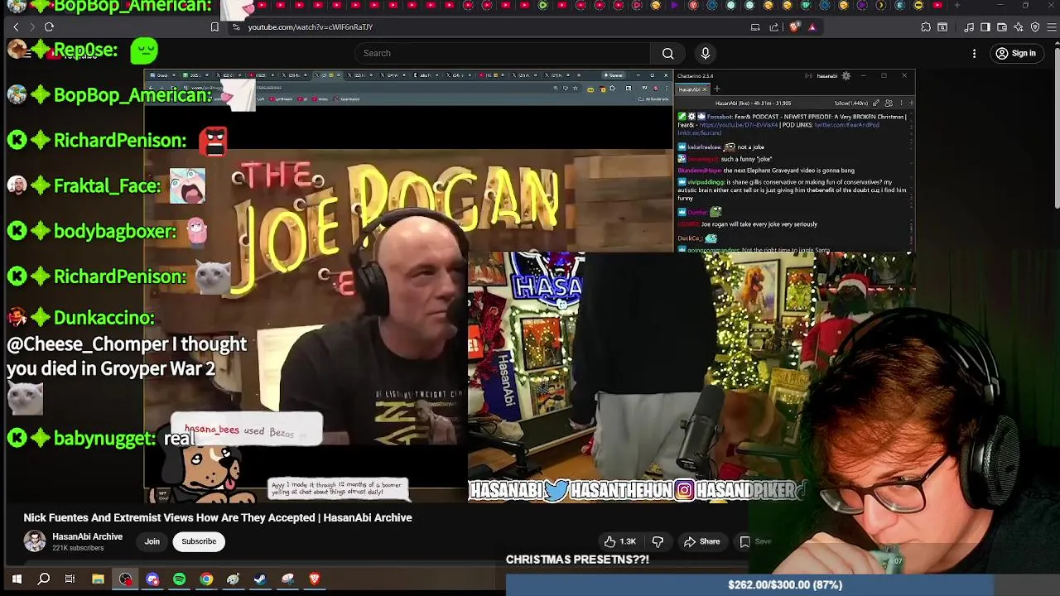Open a new browser tab

tap(956, 5)
